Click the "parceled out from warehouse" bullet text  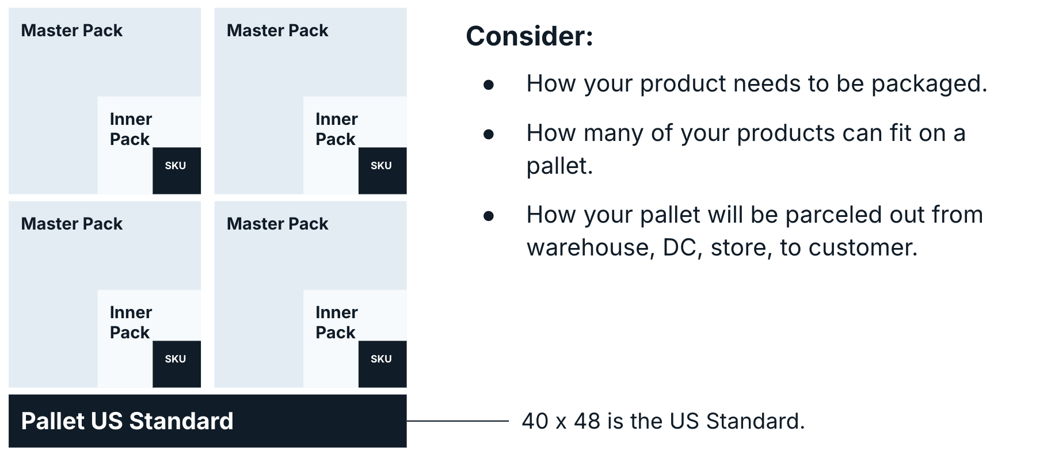tap(754, 231)
